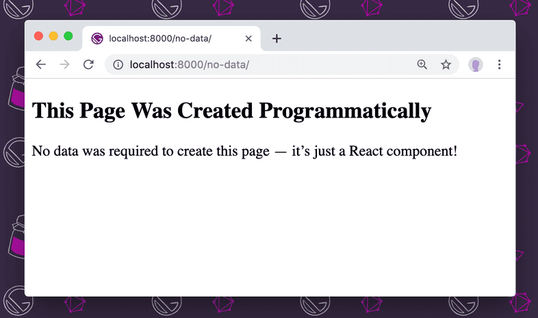Image resolution: width=538 pixels, height=318 pixels.
Task: Click the Gatsby favicon on the tab
Action: coord(97,38)
